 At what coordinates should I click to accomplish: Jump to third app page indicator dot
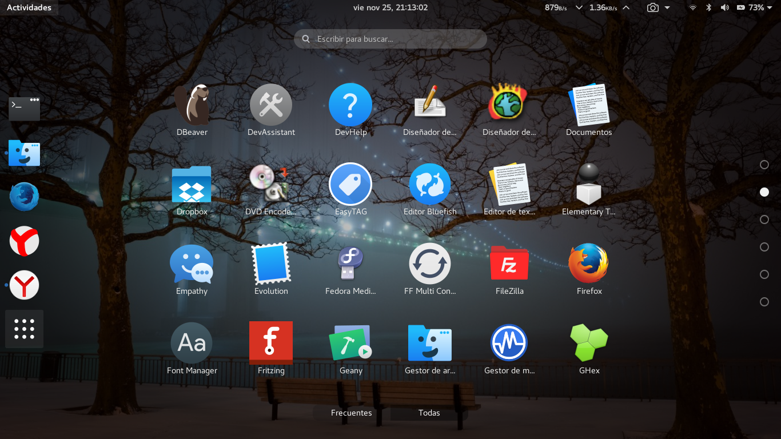[x=764, y=219]
